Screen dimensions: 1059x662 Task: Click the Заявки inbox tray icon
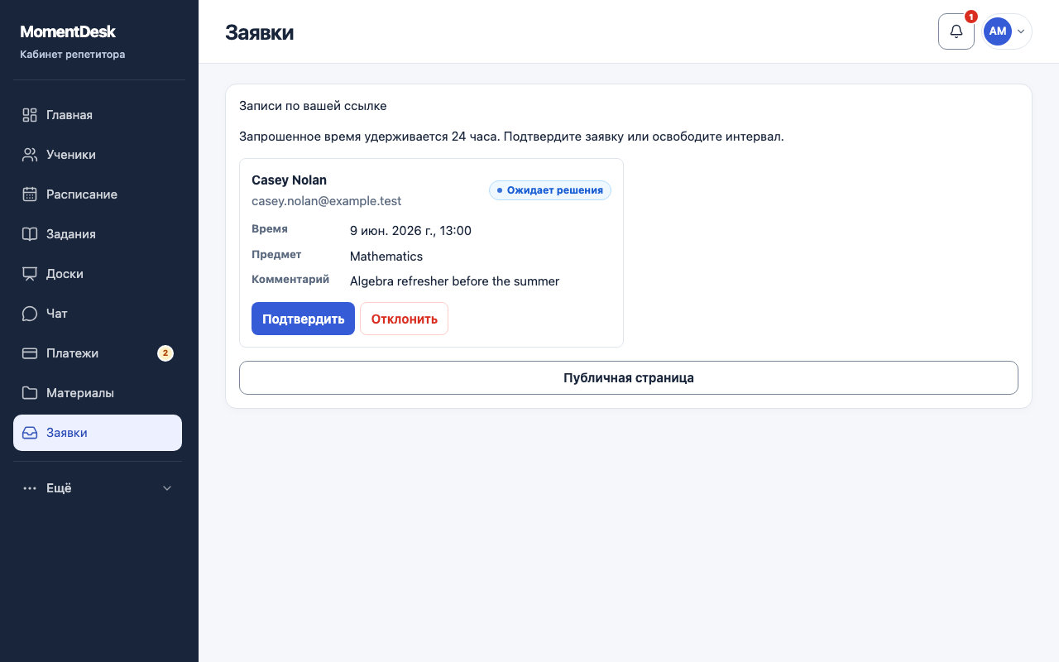[30, 433]
